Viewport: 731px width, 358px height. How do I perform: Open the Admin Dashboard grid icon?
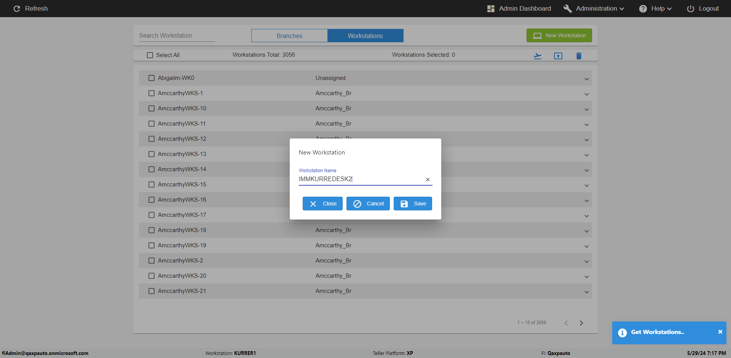pos(491,8)
